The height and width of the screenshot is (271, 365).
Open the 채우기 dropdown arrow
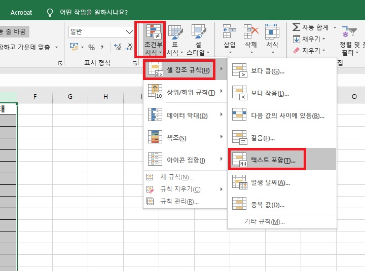pyautogui.click(x=323, y=39)
